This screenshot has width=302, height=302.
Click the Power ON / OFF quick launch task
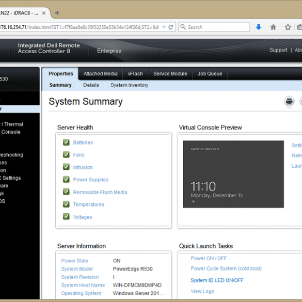pos(209,258)
